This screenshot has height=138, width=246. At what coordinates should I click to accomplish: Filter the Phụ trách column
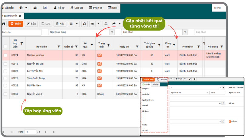point(199,47)
